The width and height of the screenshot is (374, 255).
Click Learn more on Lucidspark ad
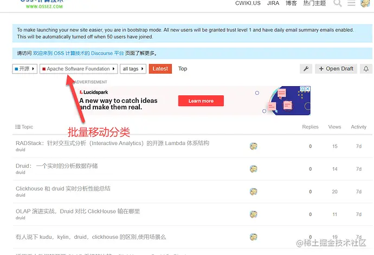[x=201, y=101]
